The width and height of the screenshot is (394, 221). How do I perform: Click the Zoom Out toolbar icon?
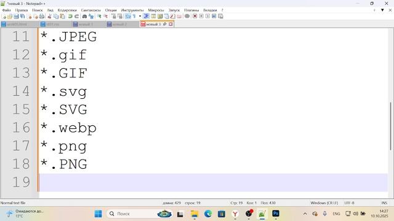pos(105,17)
